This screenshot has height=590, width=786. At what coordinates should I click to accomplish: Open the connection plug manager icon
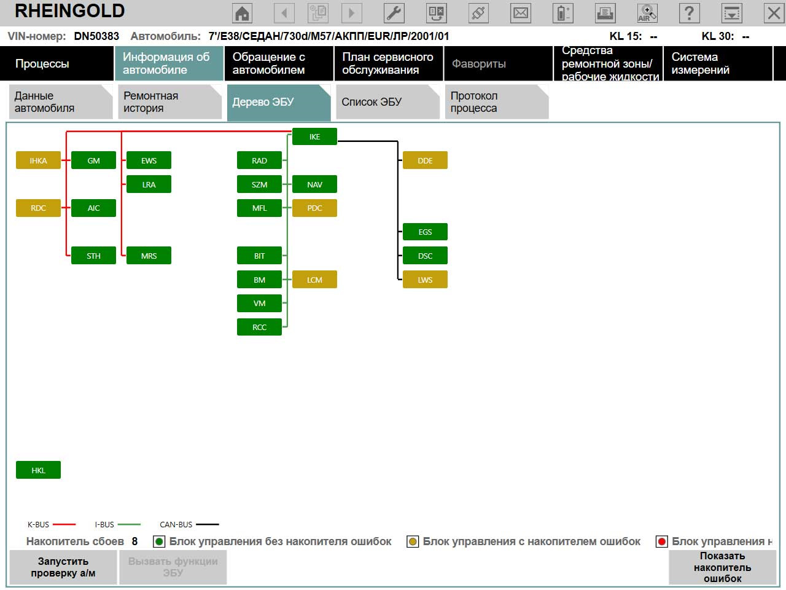(x=478, y=13)
